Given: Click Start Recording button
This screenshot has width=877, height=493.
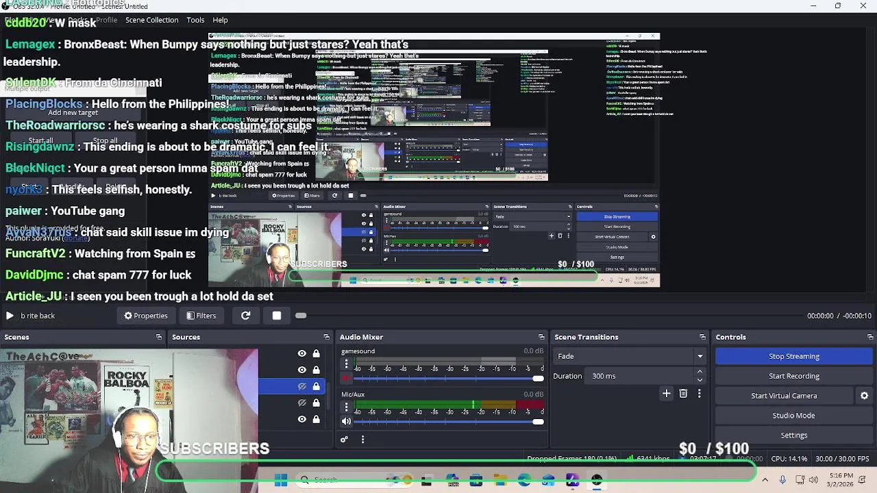Looking at the screenshot, I should click(794, 376).
